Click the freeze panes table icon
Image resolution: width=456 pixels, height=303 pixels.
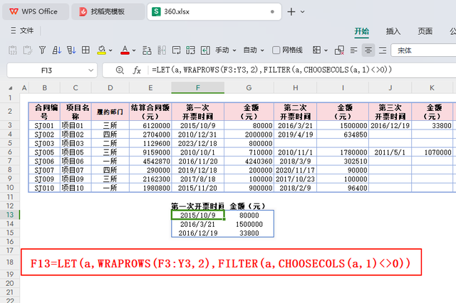coord(190,51)
